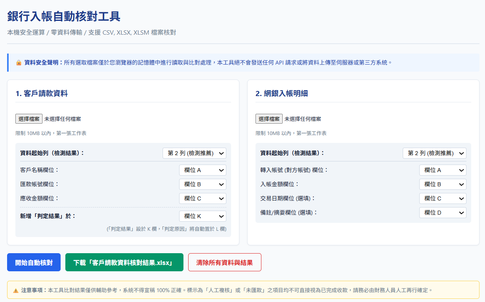Click the 入帳金額欄位 label
Image resolution: width=485 pixels, height=302 pixels.
coord(280,184)
